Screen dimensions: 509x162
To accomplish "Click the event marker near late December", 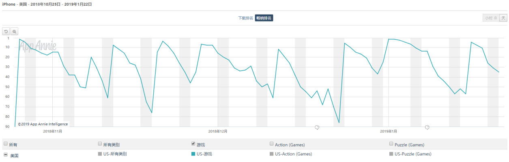I will [x=317, y=127].
